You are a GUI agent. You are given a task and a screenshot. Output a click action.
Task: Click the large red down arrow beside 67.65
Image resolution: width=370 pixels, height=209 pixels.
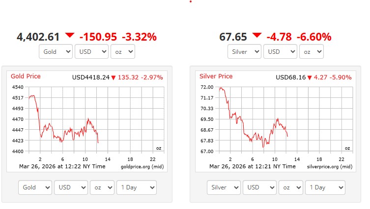point(257,35)
